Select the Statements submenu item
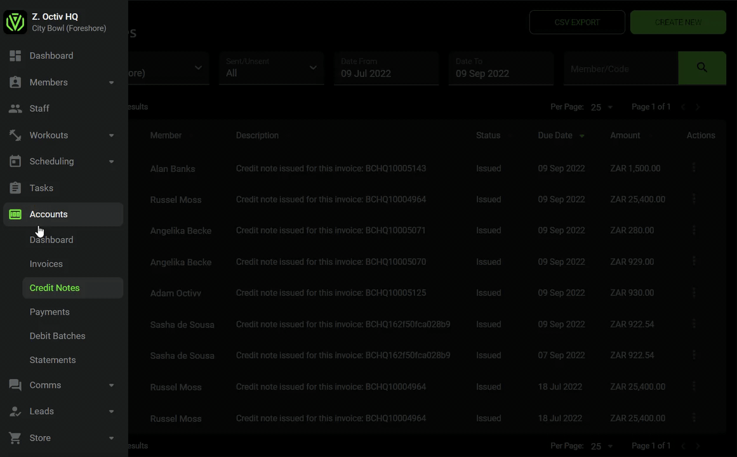Viewport: 737px width, 457px height. (53, 360)
